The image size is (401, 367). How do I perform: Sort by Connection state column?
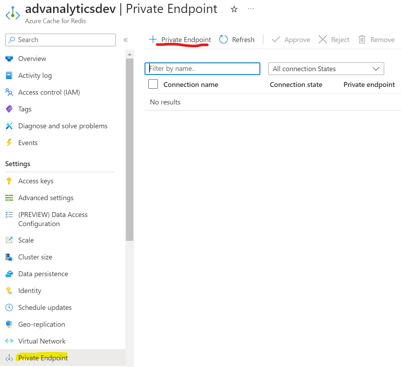296,84
